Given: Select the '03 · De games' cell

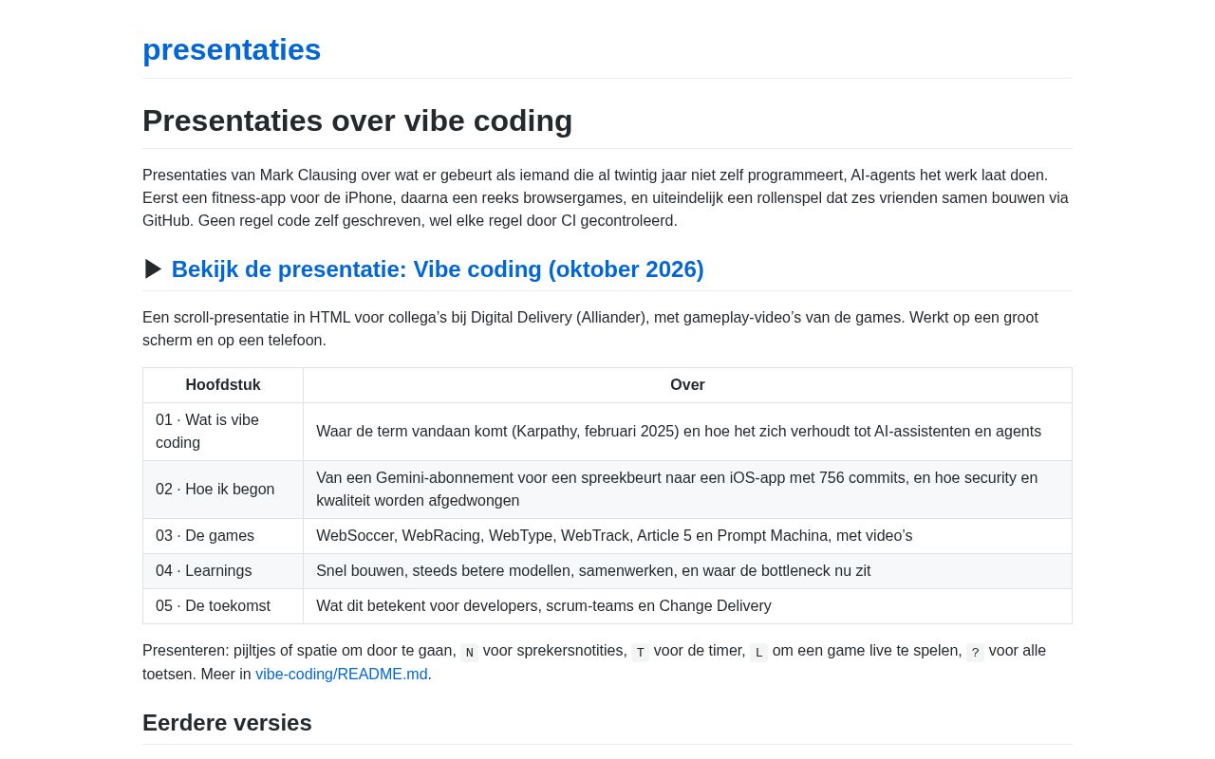Looking at the screenshot, I should 223,536.
